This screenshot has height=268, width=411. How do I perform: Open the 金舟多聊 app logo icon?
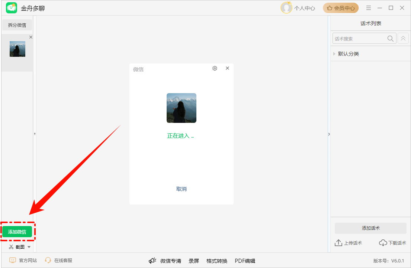[x=11, y=7]
